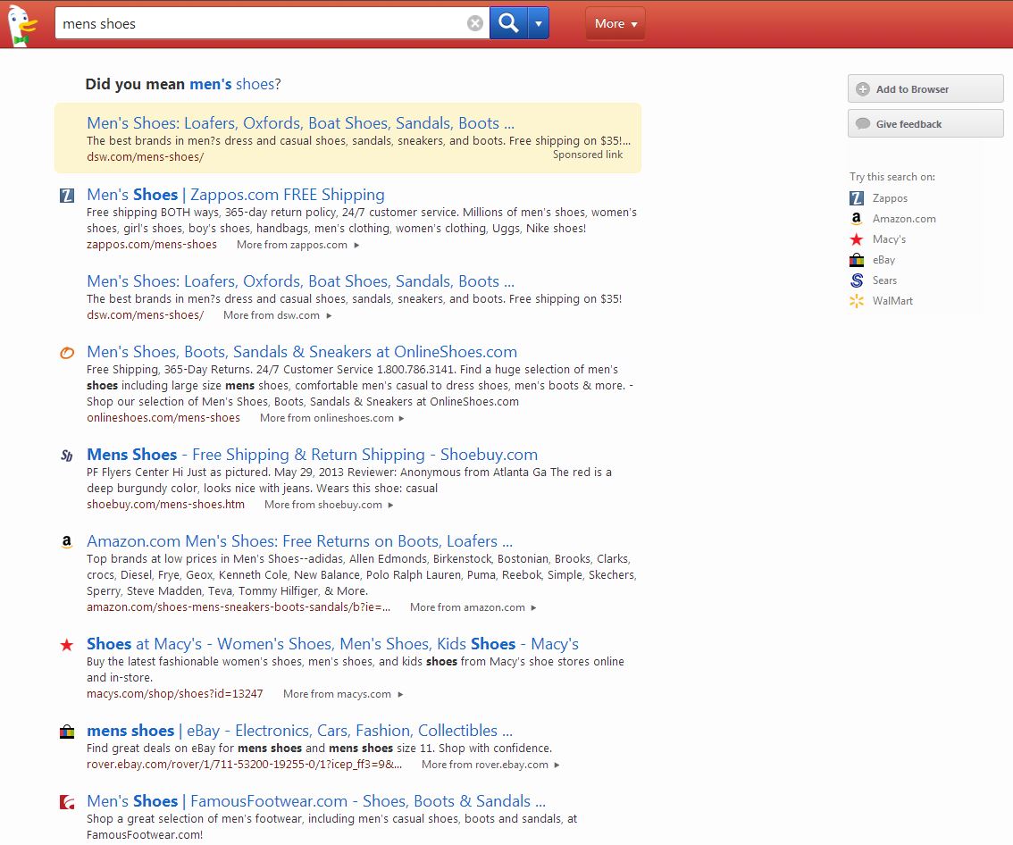Click the "men's" spelling suggestion link
The image size is (1013, 845).
(211, 84)
